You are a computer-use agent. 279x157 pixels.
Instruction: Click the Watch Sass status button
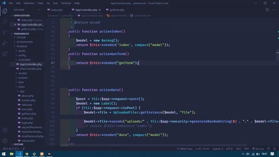[184, 149]
